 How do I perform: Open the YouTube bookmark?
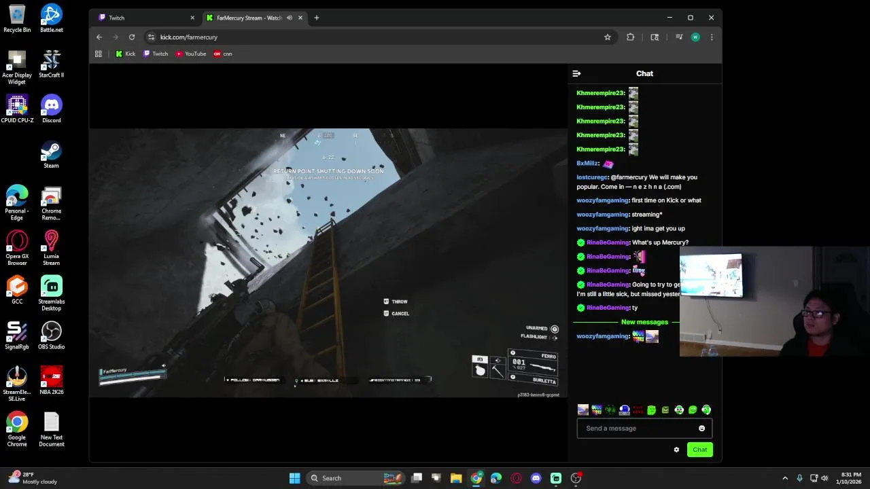coord(191,54)
